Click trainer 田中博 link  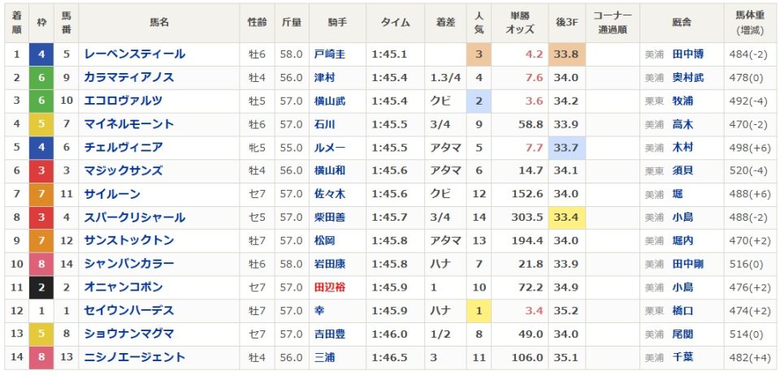coord(687,54)
